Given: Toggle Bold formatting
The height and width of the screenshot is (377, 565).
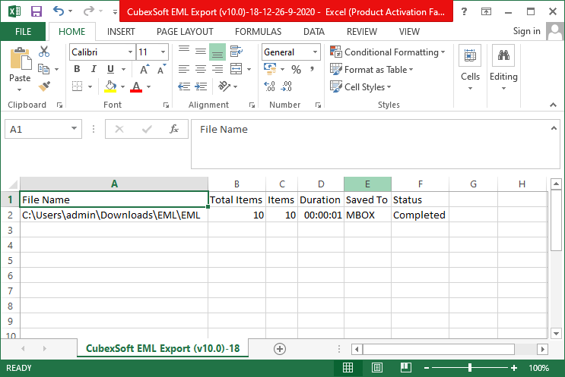Looking at the screenshot, I should point(77,70).
